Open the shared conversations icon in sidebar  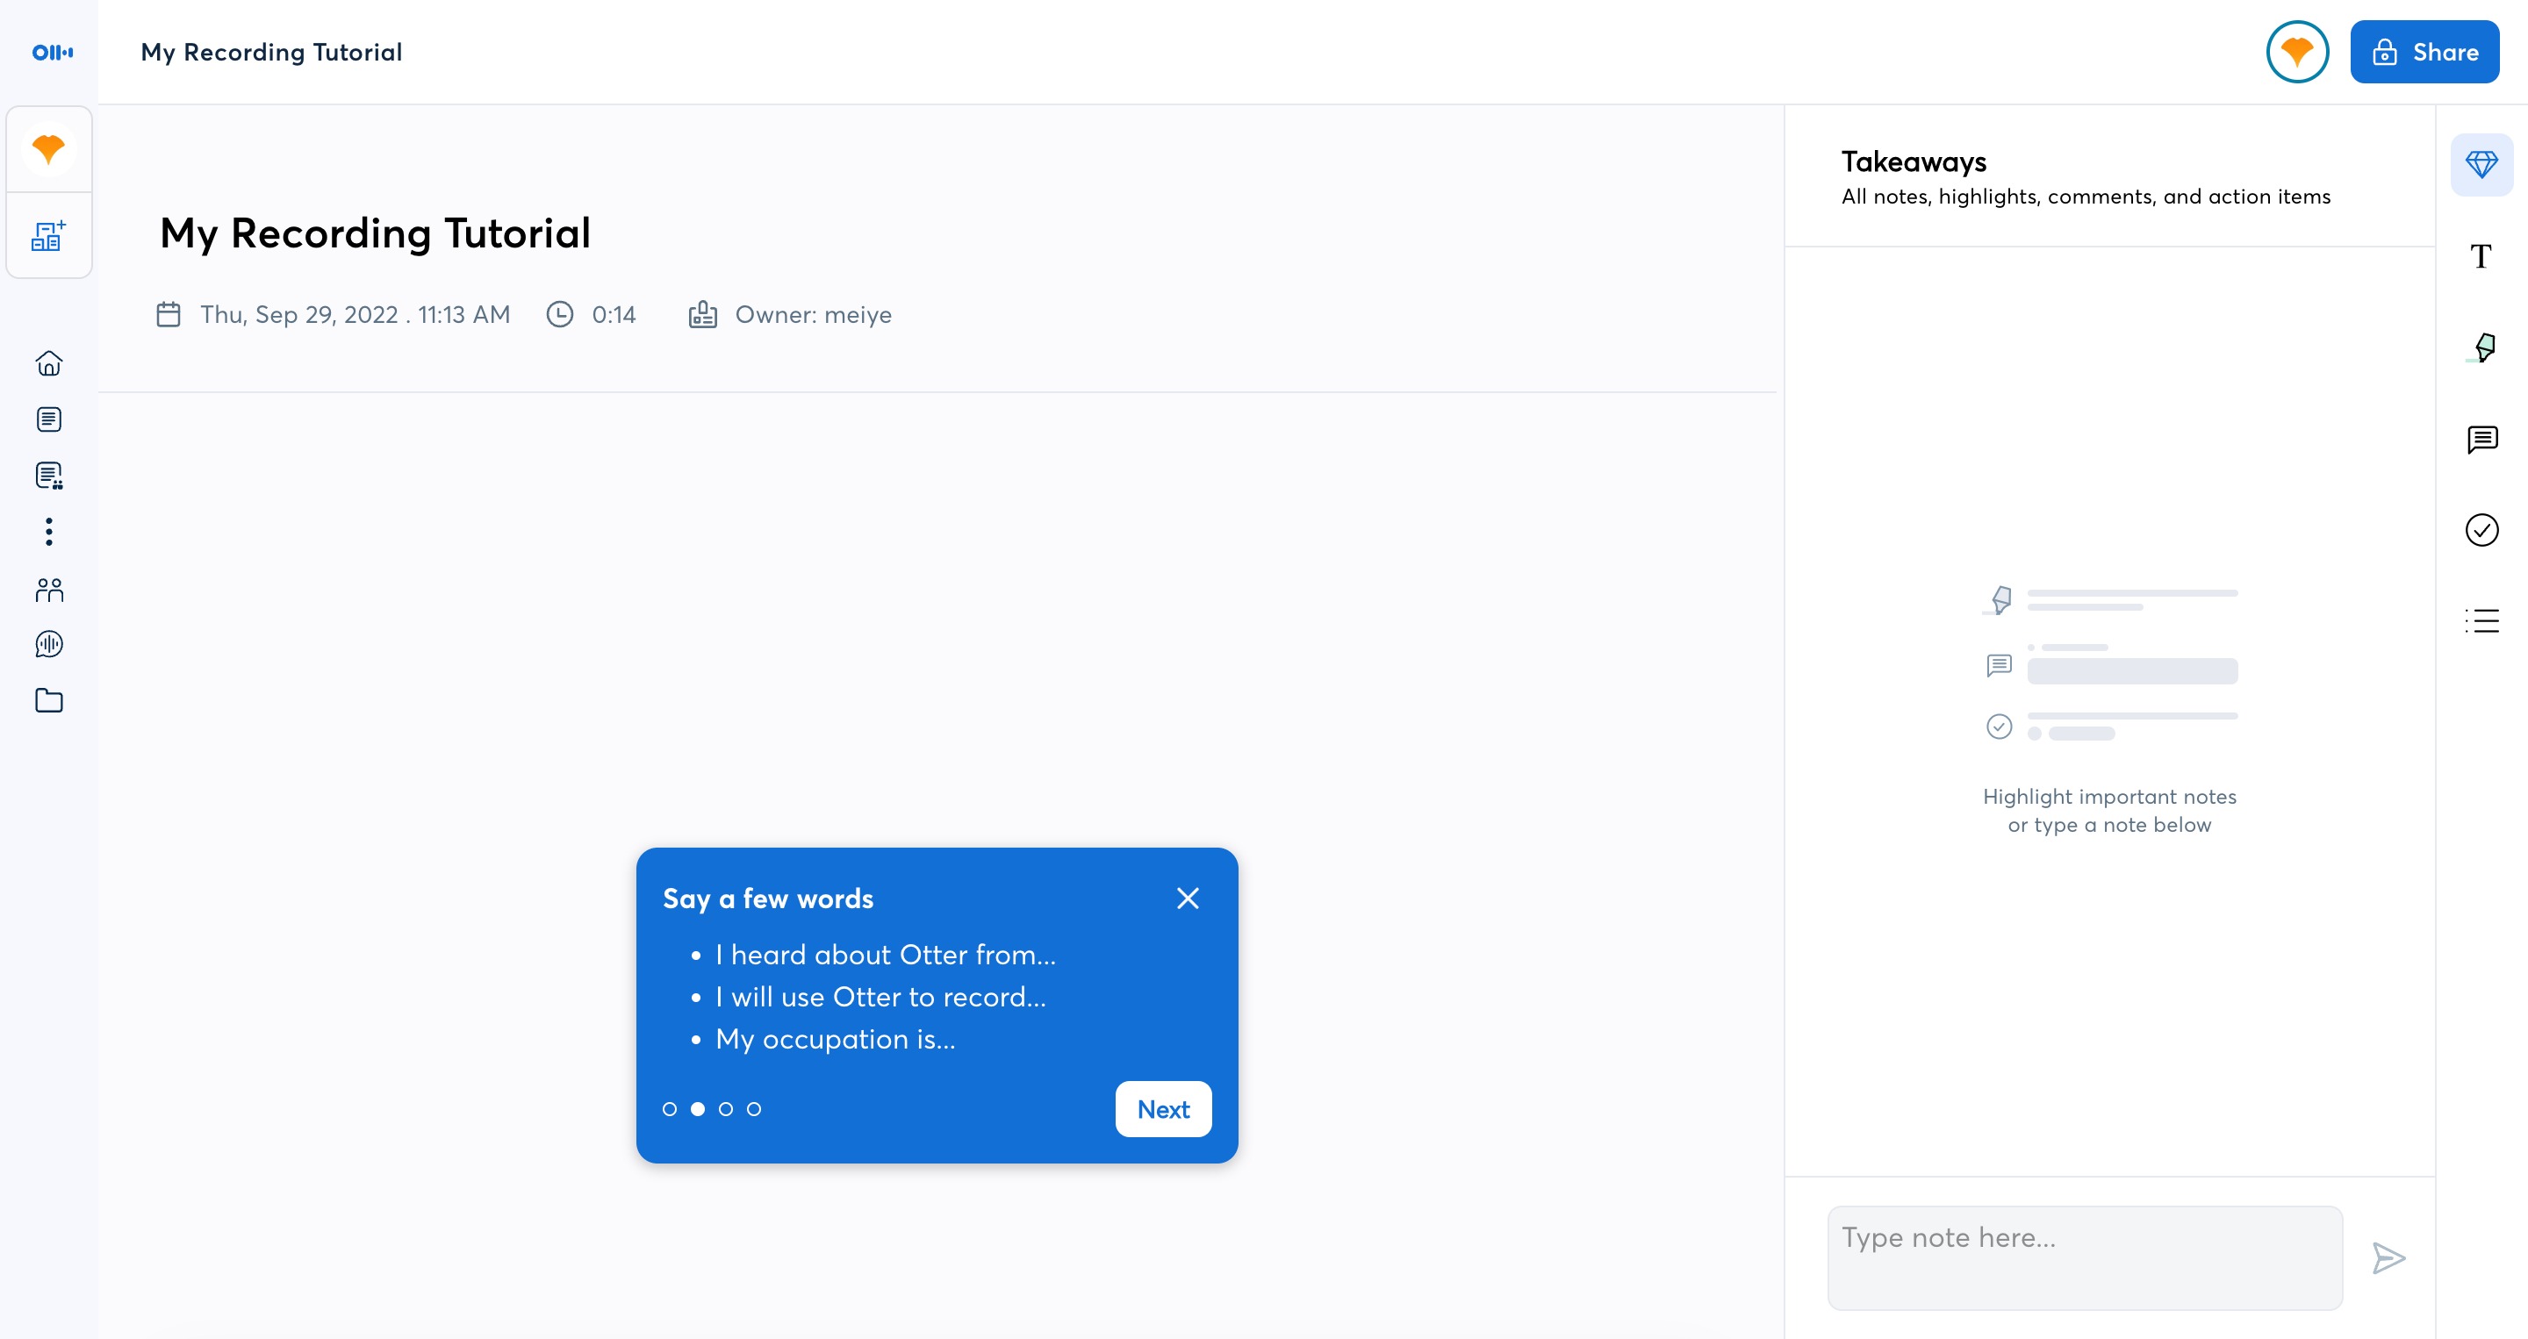pyautogui.click(x=49, y=476)
